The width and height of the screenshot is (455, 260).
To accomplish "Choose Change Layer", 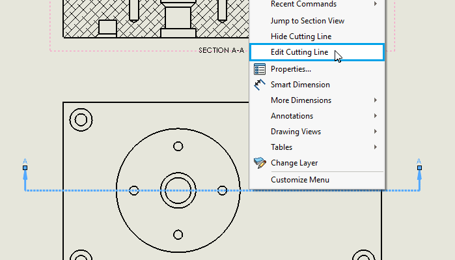I will (317, 163).
